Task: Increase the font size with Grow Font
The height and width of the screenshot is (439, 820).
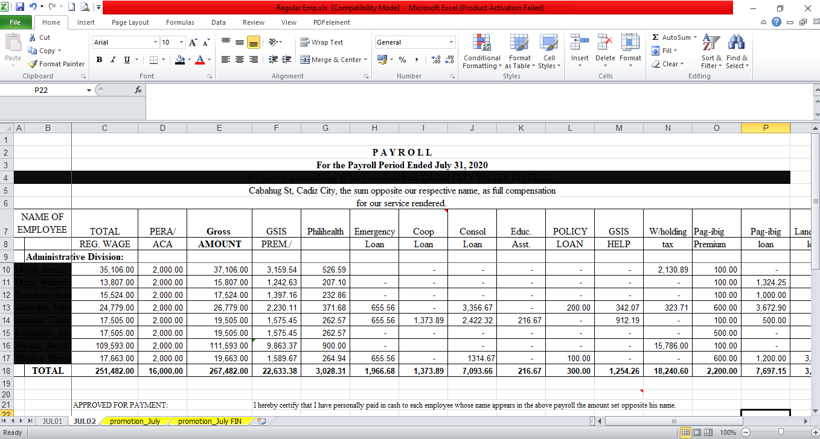Action: pos(193,42)
